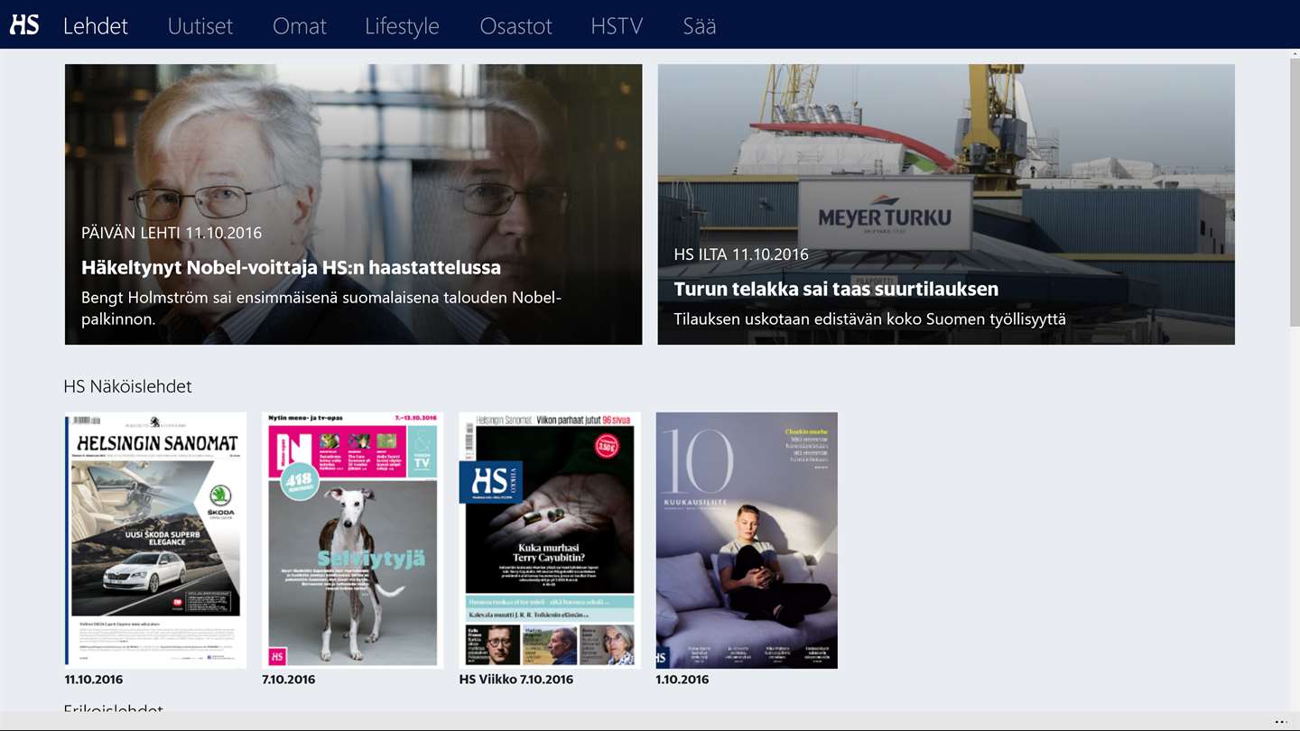The height and width of the screenshot is (731, 1300).
Task: Click the Tilauksen uskotaan edistävän description text
Action: (x=870, y=319)
